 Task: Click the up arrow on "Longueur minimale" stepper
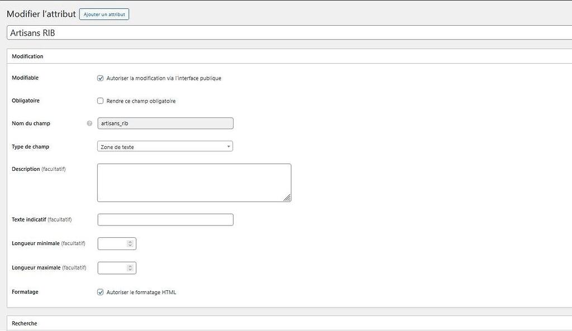[131, 241]
